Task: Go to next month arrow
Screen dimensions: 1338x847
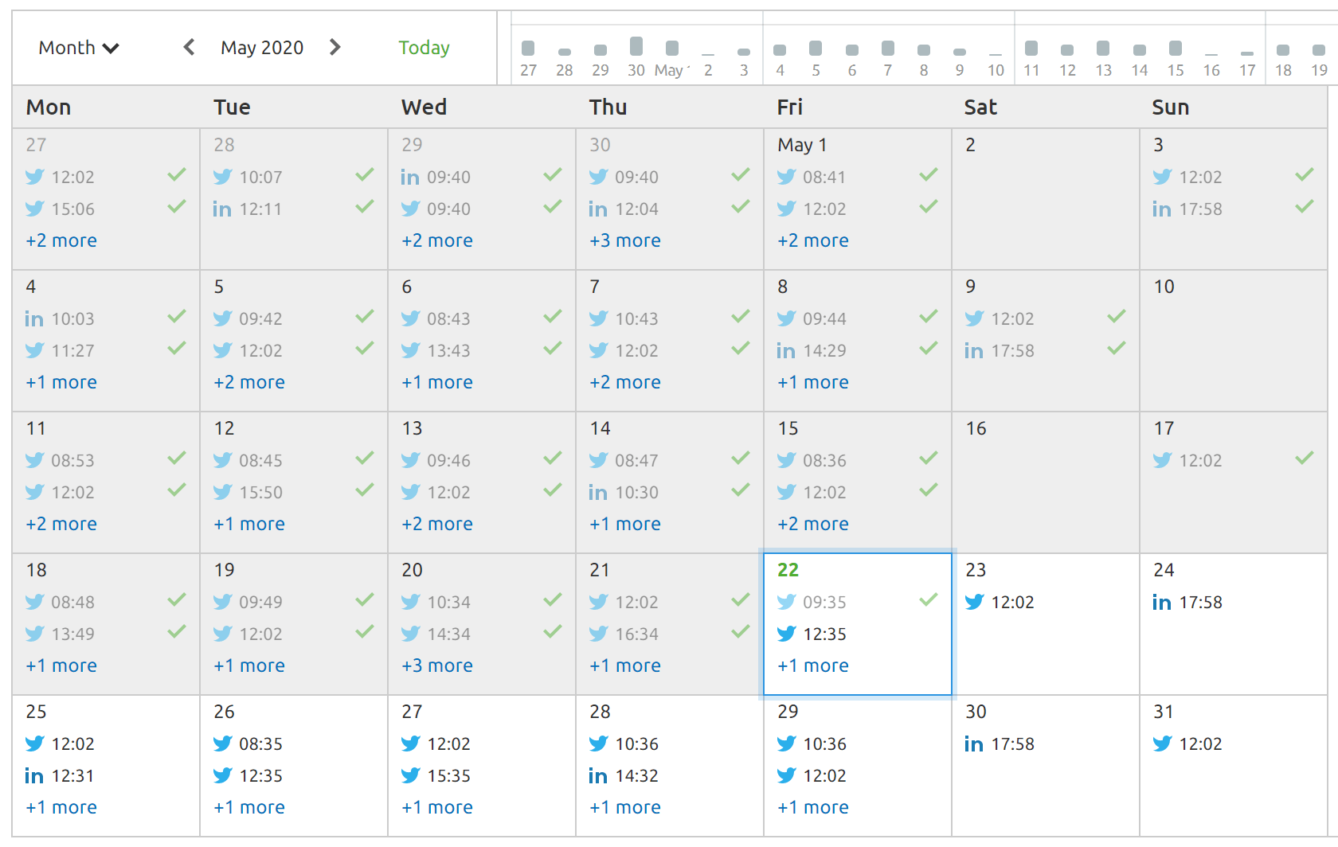Action: click(x=335, y=47)
